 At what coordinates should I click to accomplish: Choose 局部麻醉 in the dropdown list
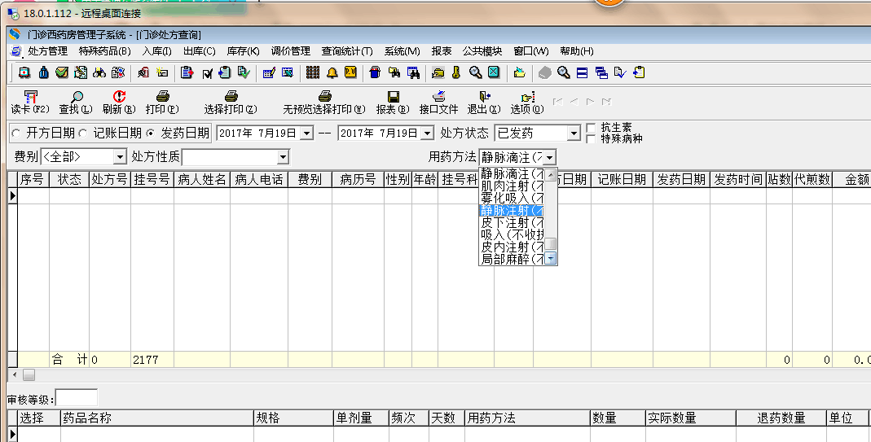[511, 259]
